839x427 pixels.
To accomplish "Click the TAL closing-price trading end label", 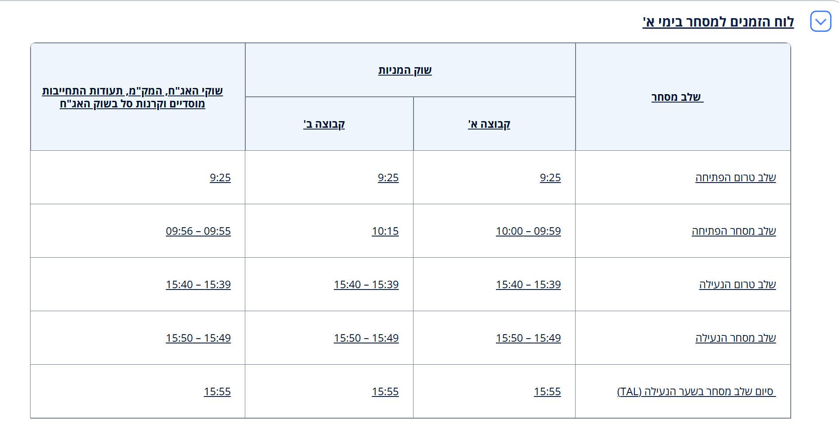I will pyautogui.click(x=696, y=392).
